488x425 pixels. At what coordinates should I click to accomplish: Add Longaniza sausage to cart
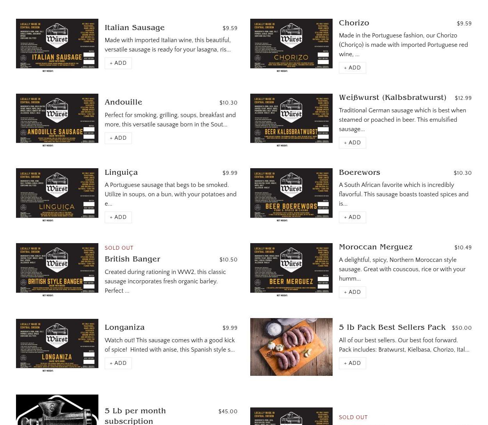tap(118, 363)
